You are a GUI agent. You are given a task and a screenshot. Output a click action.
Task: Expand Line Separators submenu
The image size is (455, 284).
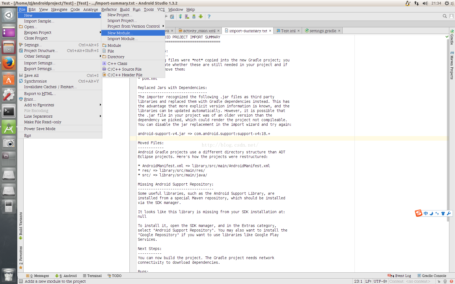[x=60, y=116]
